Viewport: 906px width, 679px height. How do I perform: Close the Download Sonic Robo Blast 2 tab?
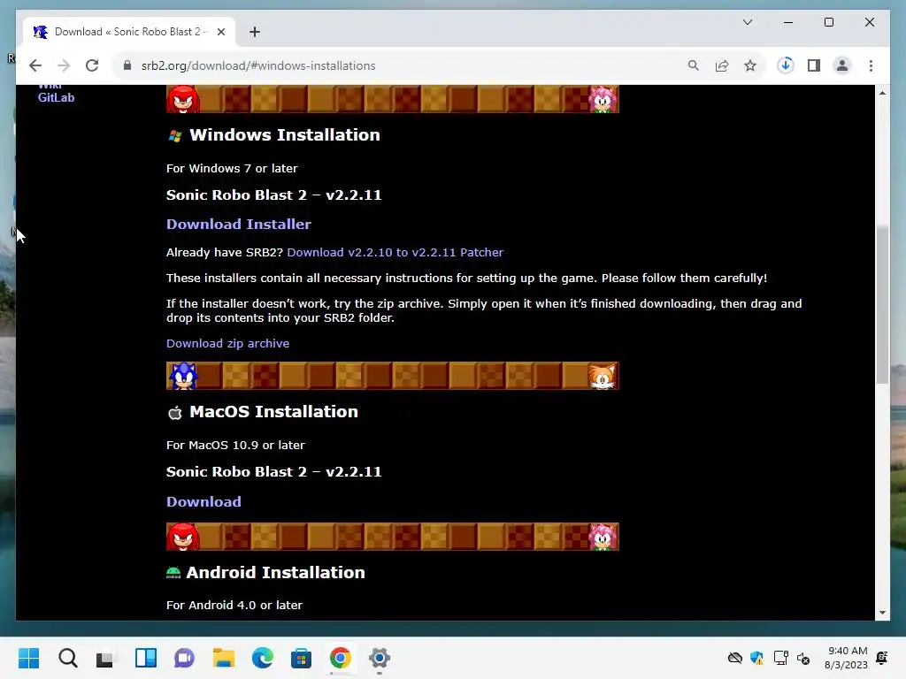220,32
